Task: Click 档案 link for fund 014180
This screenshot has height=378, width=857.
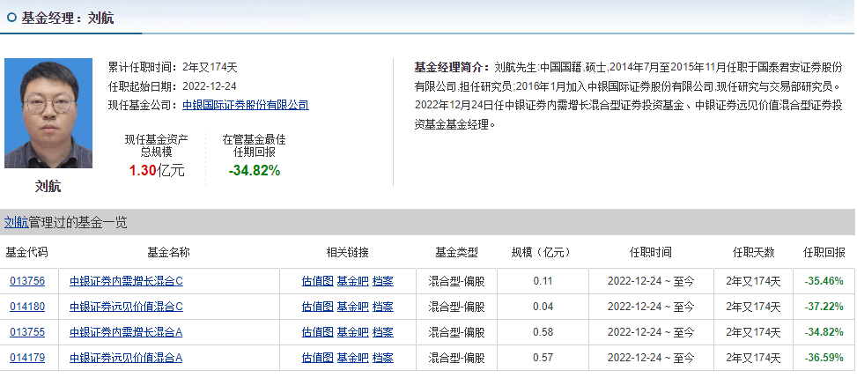Action: [x=382, y=307]
